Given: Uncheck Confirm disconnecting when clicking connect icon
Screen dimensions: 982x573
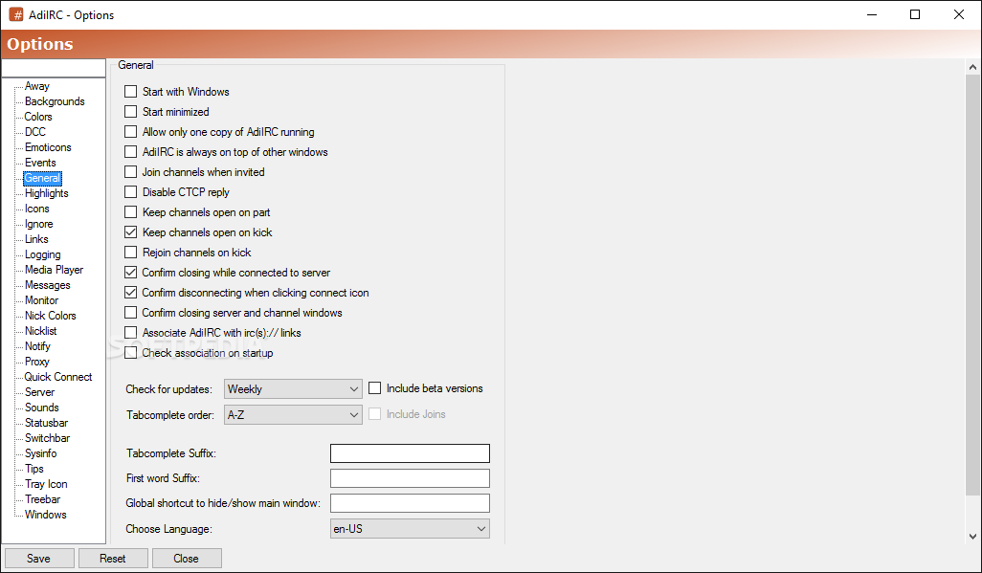Looking at the screenshot, I should point(130,293).
